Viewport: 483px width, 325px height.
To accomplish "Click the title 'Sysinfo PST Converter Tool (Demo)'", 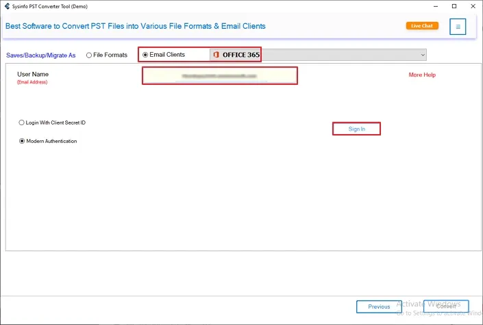I will click(49, 6).
